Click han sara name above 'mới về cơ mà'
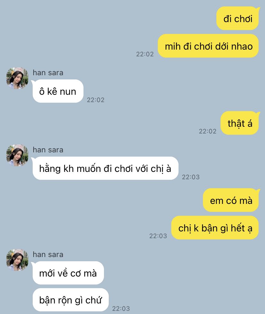This screenshot has width=265, height=314. click(48, 254)
